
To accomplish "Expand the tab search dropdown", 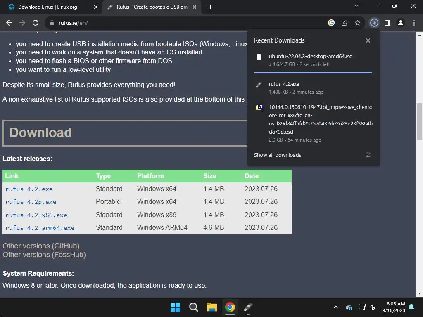I will (x=356, y=6).
